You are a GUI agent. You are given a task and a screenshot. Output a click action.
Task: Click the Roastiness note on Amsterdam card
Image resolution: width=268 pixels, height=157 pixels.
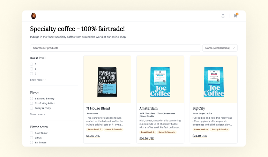click(x=170, y=113)
